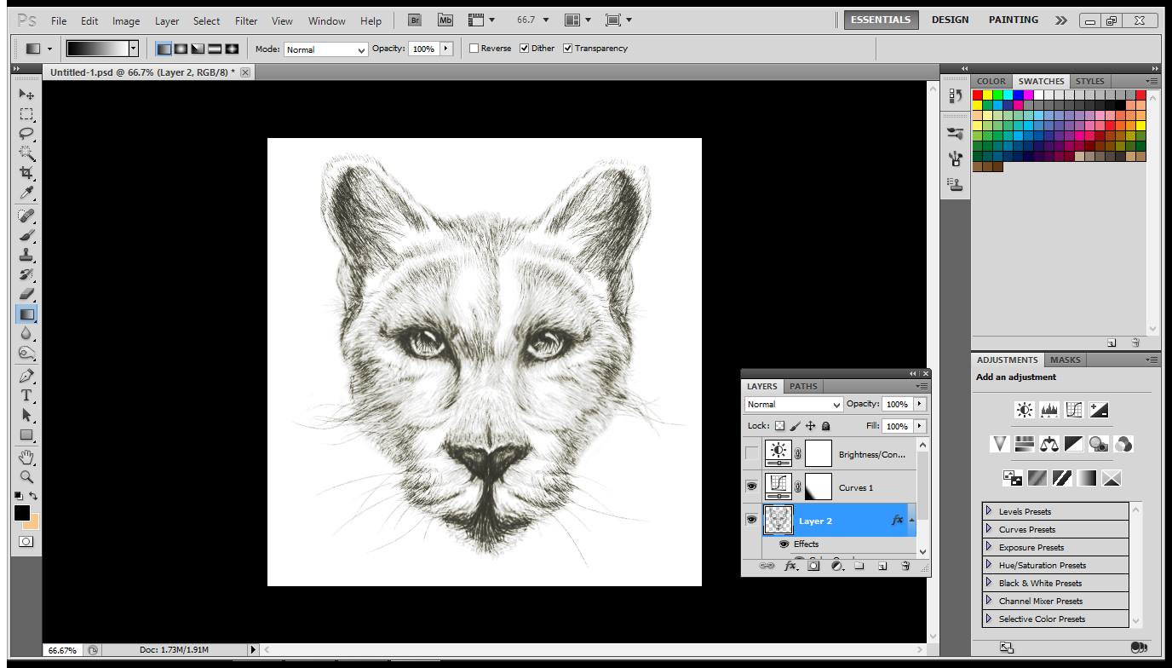Viewport: 1172px width, 668px height.
Task: Uncheck the Dither checkbox
Action: 525,49
